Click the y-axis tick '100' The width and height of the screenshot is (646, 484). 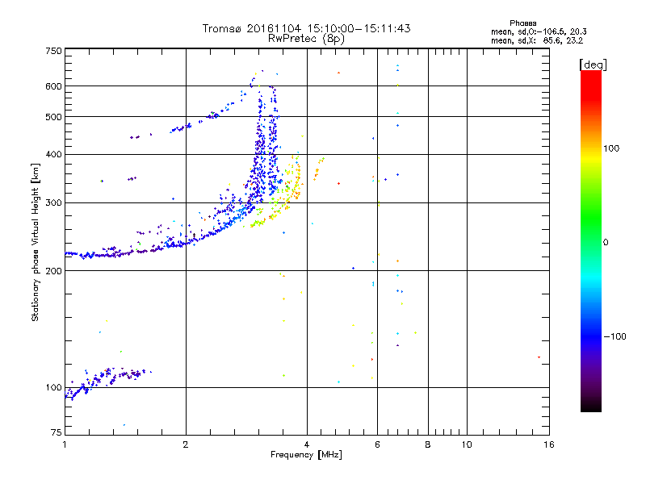pyautogui.click(x=53, y=387)
